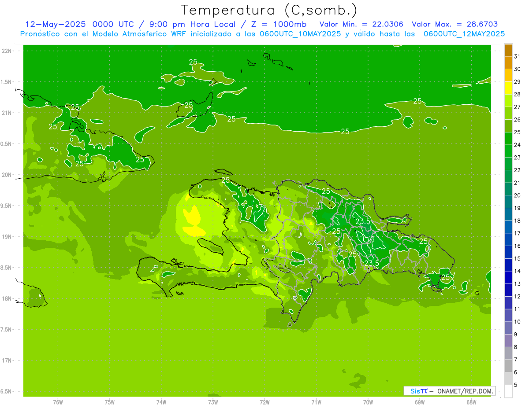
Task: Click the 69W longitude axis label
Action: click(420, 403)
